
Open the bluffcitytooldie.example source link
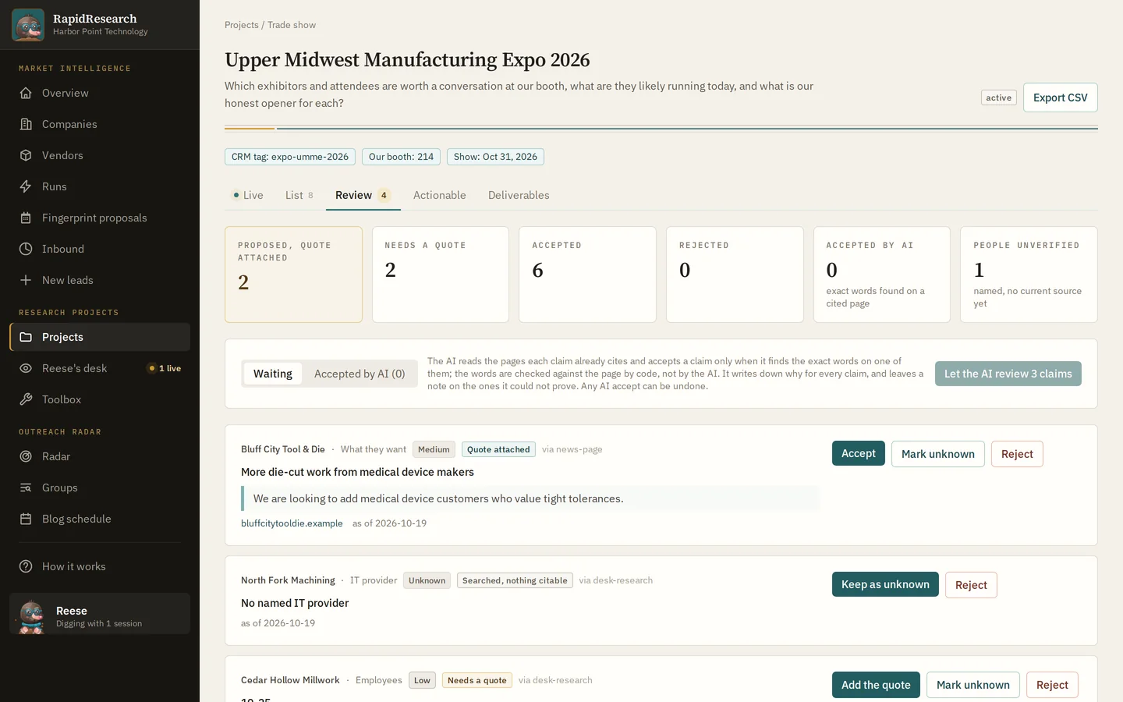(x=292, y=523)
